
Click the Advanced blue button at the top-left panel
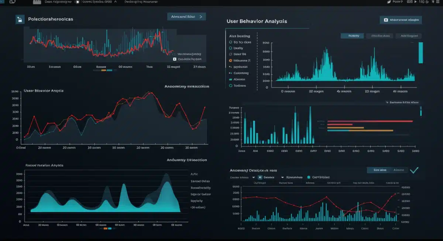[x=186, y=17]
